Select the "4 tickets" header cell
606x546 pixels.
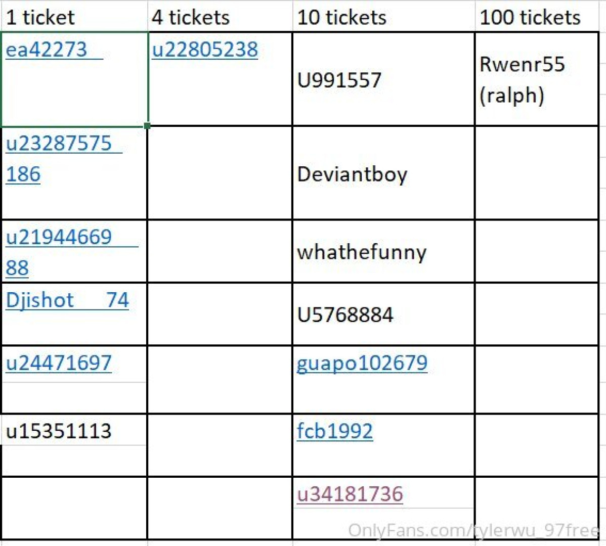click(x=220, y=17)
